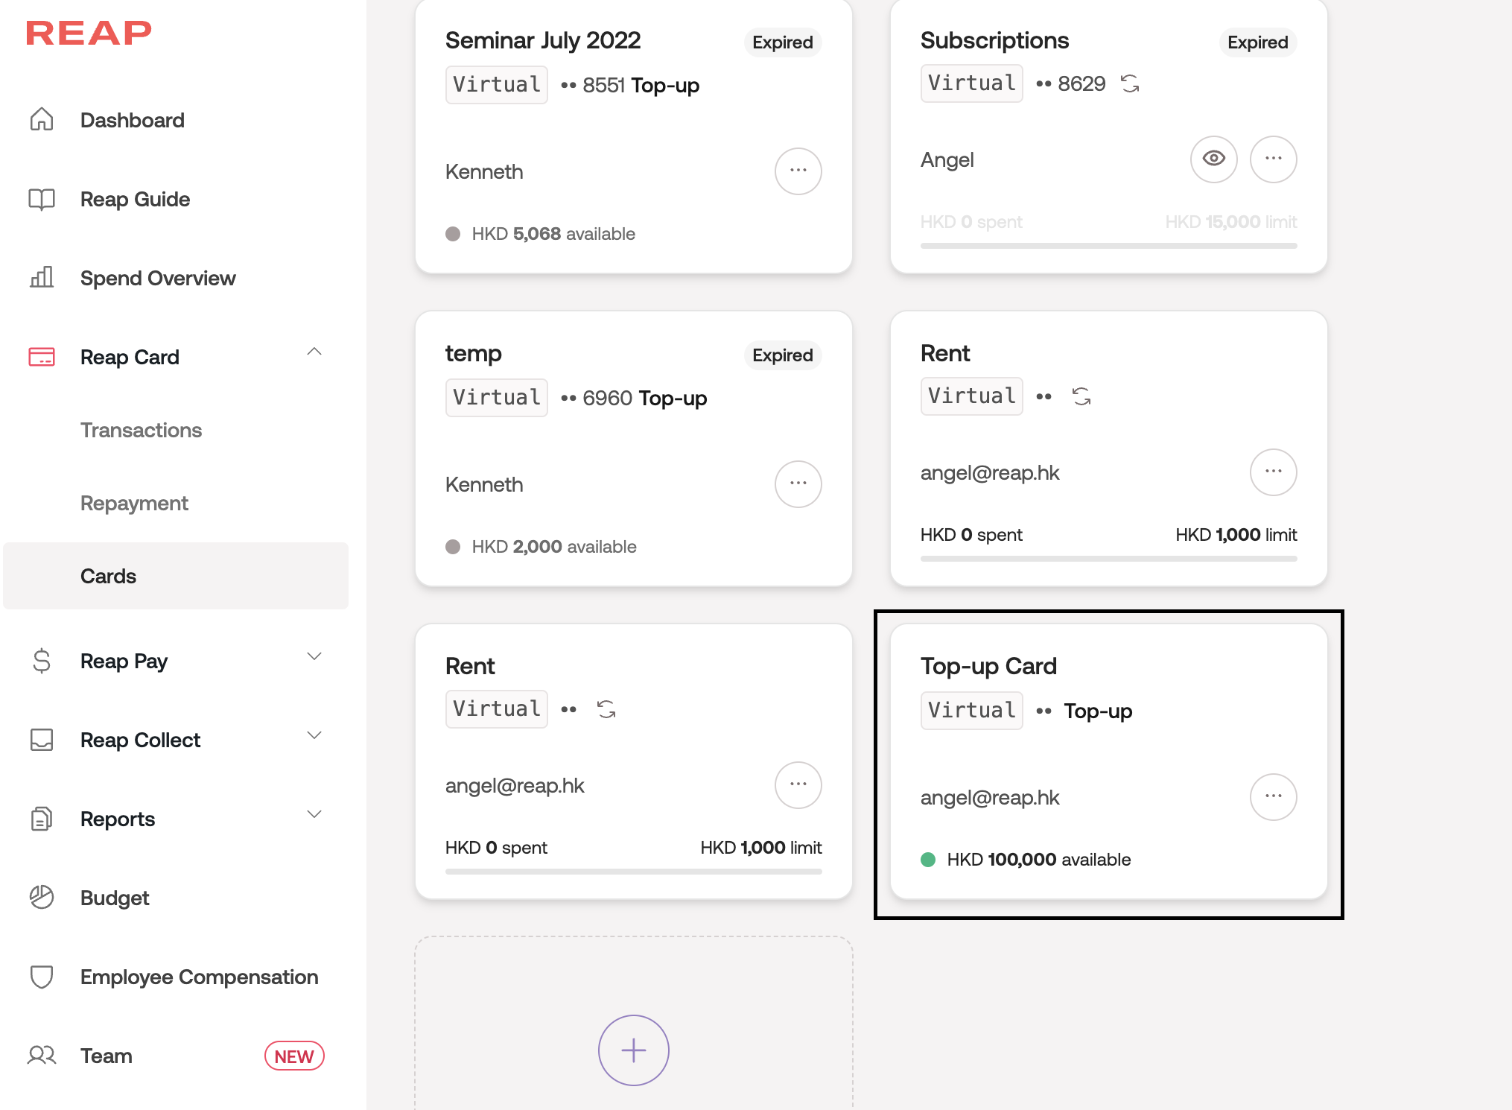1512x1110 pixels.
Task: Select the Cards menu item
Action: (x=108, y=576)
